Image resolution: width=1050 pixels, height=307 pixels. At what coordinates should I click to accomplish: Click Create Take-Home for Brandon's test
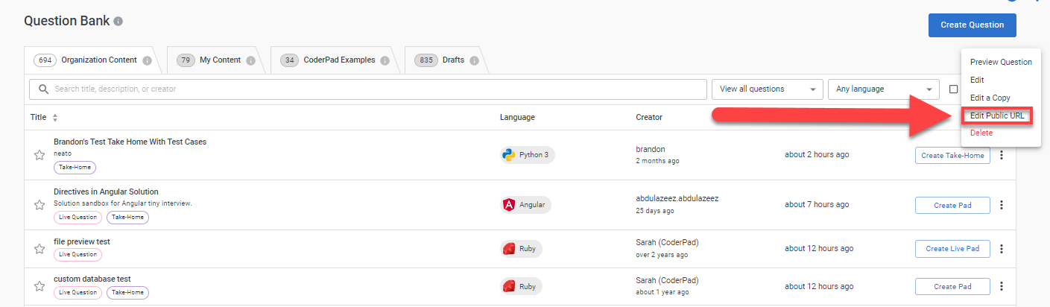pyautogui.click(x=952, y=155)
